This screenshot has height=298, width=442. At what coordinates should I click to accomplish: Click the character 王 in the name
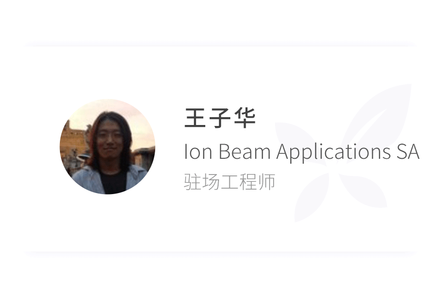195,118
